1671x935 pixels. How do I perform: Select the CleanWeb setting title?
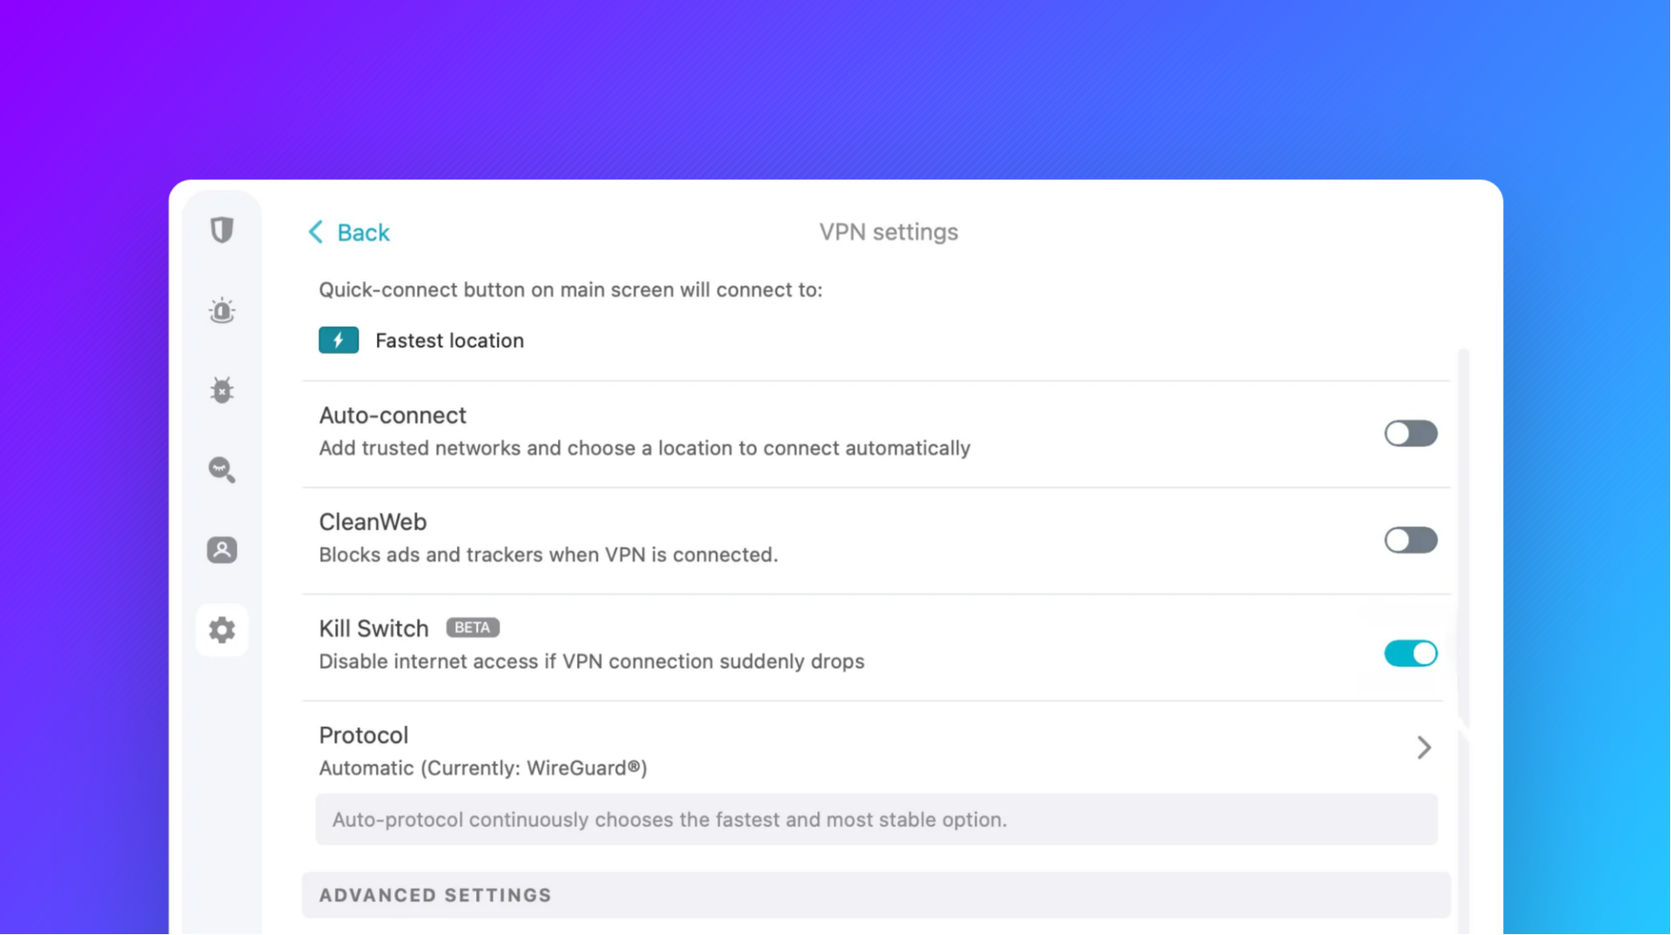tap(372, 522)
